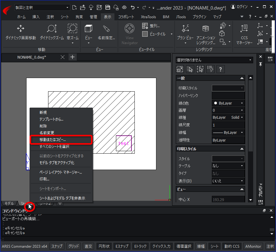Collapse the 一般 properties section
276x252 pixels.
point(242,78)
